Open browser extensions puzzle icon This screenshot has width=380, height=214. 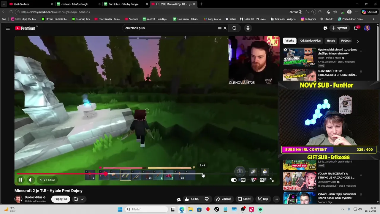coord(320,12)
